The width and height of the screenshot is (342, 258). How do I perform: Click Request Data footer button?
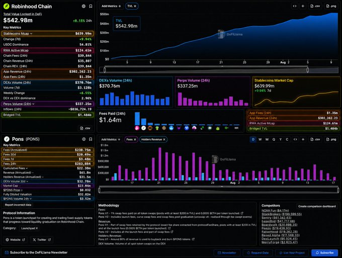(x=258, y=253)
